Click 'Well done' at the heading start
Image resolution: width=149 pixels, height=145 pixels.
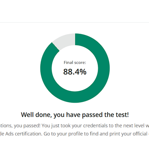[x=36, y=114]
